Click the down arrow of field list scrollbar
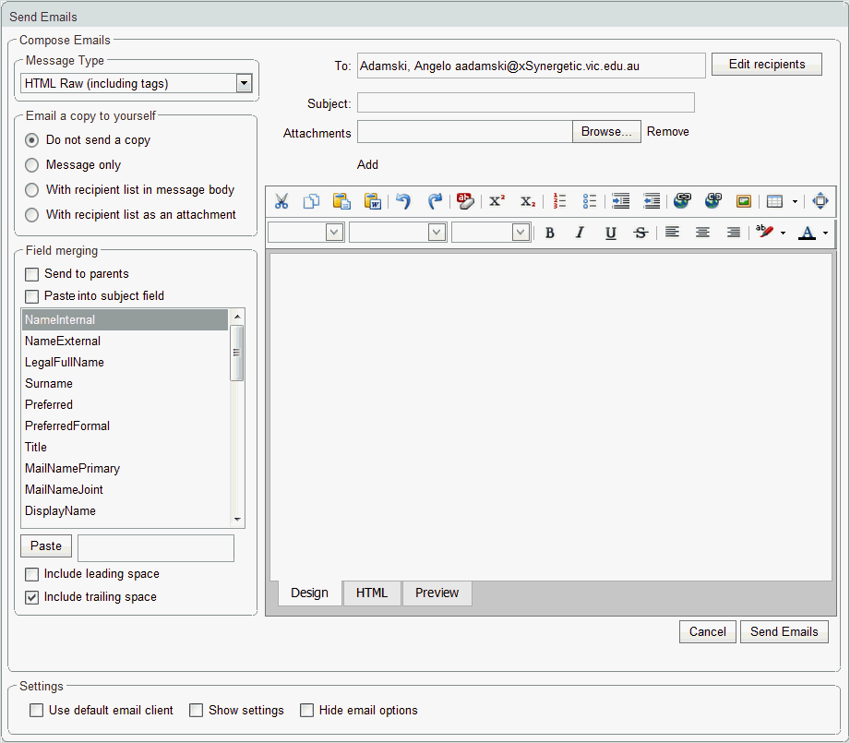This screenshot has width=850, height=743. (237, 520)
